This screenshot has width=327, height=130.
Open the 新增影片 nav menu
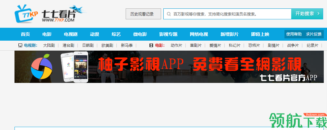[229, 34]
